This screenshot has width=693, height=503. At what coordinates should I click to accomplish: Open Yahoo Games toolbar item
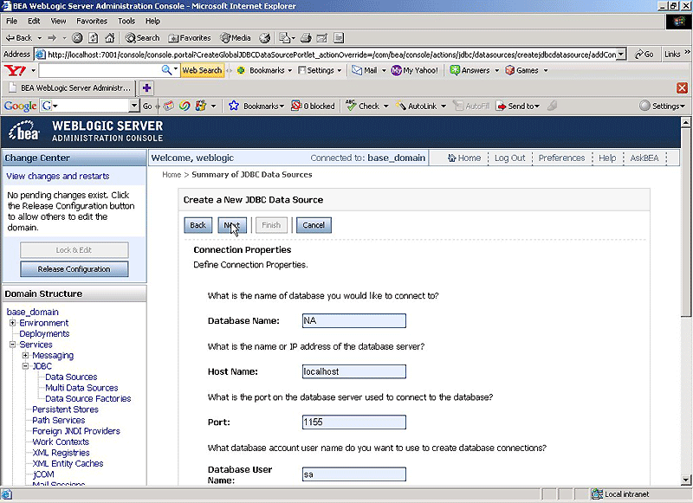[x=522, y=70]
